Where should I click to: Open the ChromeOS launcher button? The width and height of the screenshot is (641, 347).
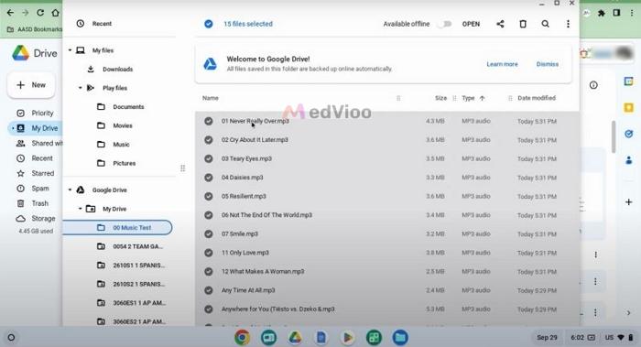[x=11, y=338]
